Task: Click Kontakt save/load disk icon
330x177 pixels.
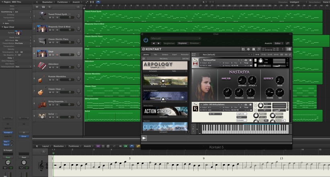Action: 243,49
